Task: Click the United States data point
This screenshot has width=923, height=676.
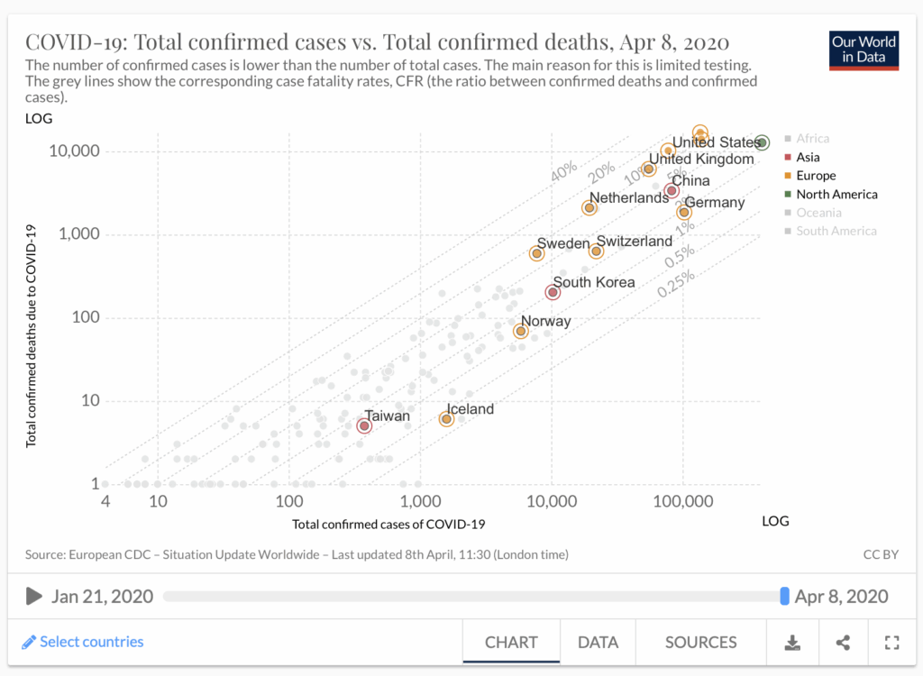Action: [762, 143]
